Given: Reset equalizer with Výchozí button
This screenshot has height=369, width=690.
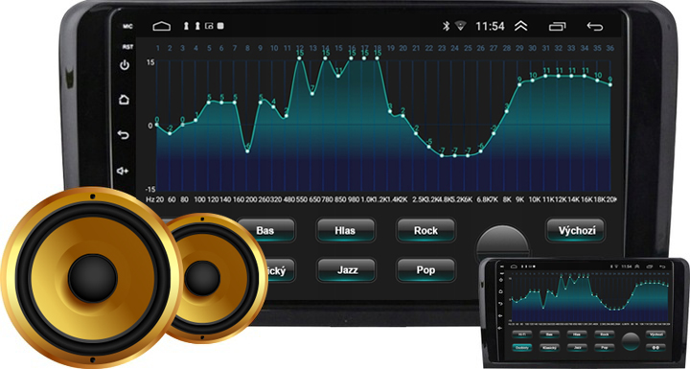Looking at the screenshot, I should point(576,230).
